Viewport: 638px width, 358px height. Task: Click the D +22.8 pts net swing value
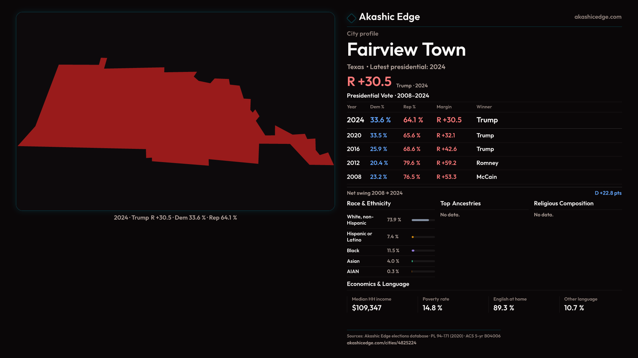pos(608,193)
